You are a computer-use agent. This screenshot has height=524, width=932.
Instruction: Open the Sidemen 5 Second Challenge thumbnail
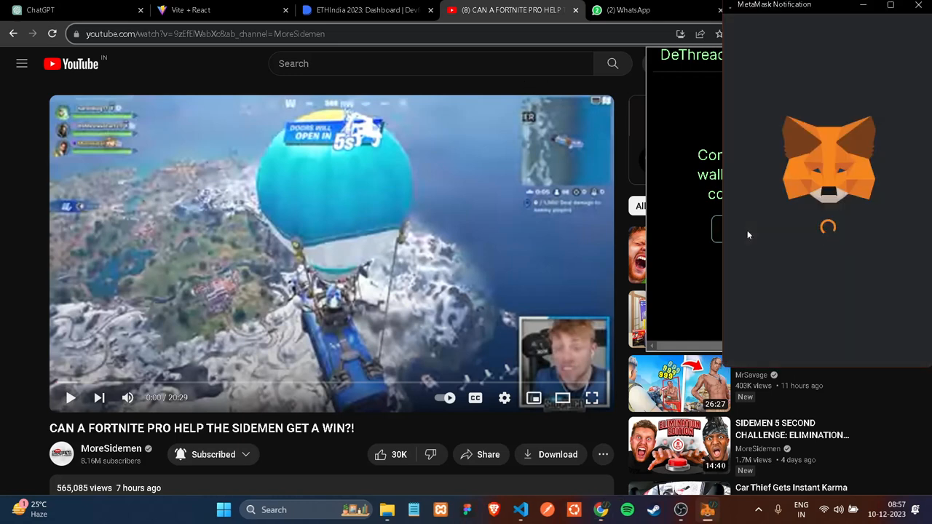click(x=679, y=445)
